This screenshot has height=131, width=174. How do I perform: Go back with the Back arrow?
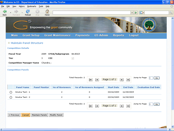point(5,11)
